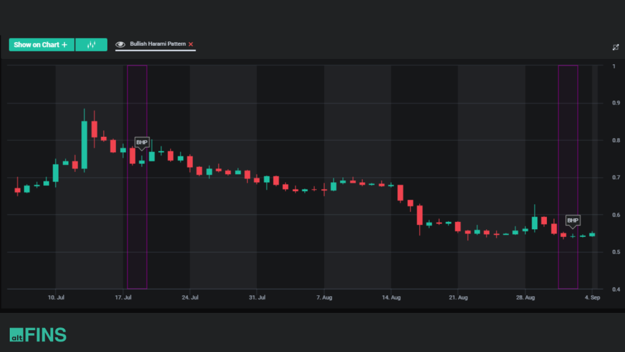Open the Show on Chart dropdown
Screen dimensions: 625x352
41,44
